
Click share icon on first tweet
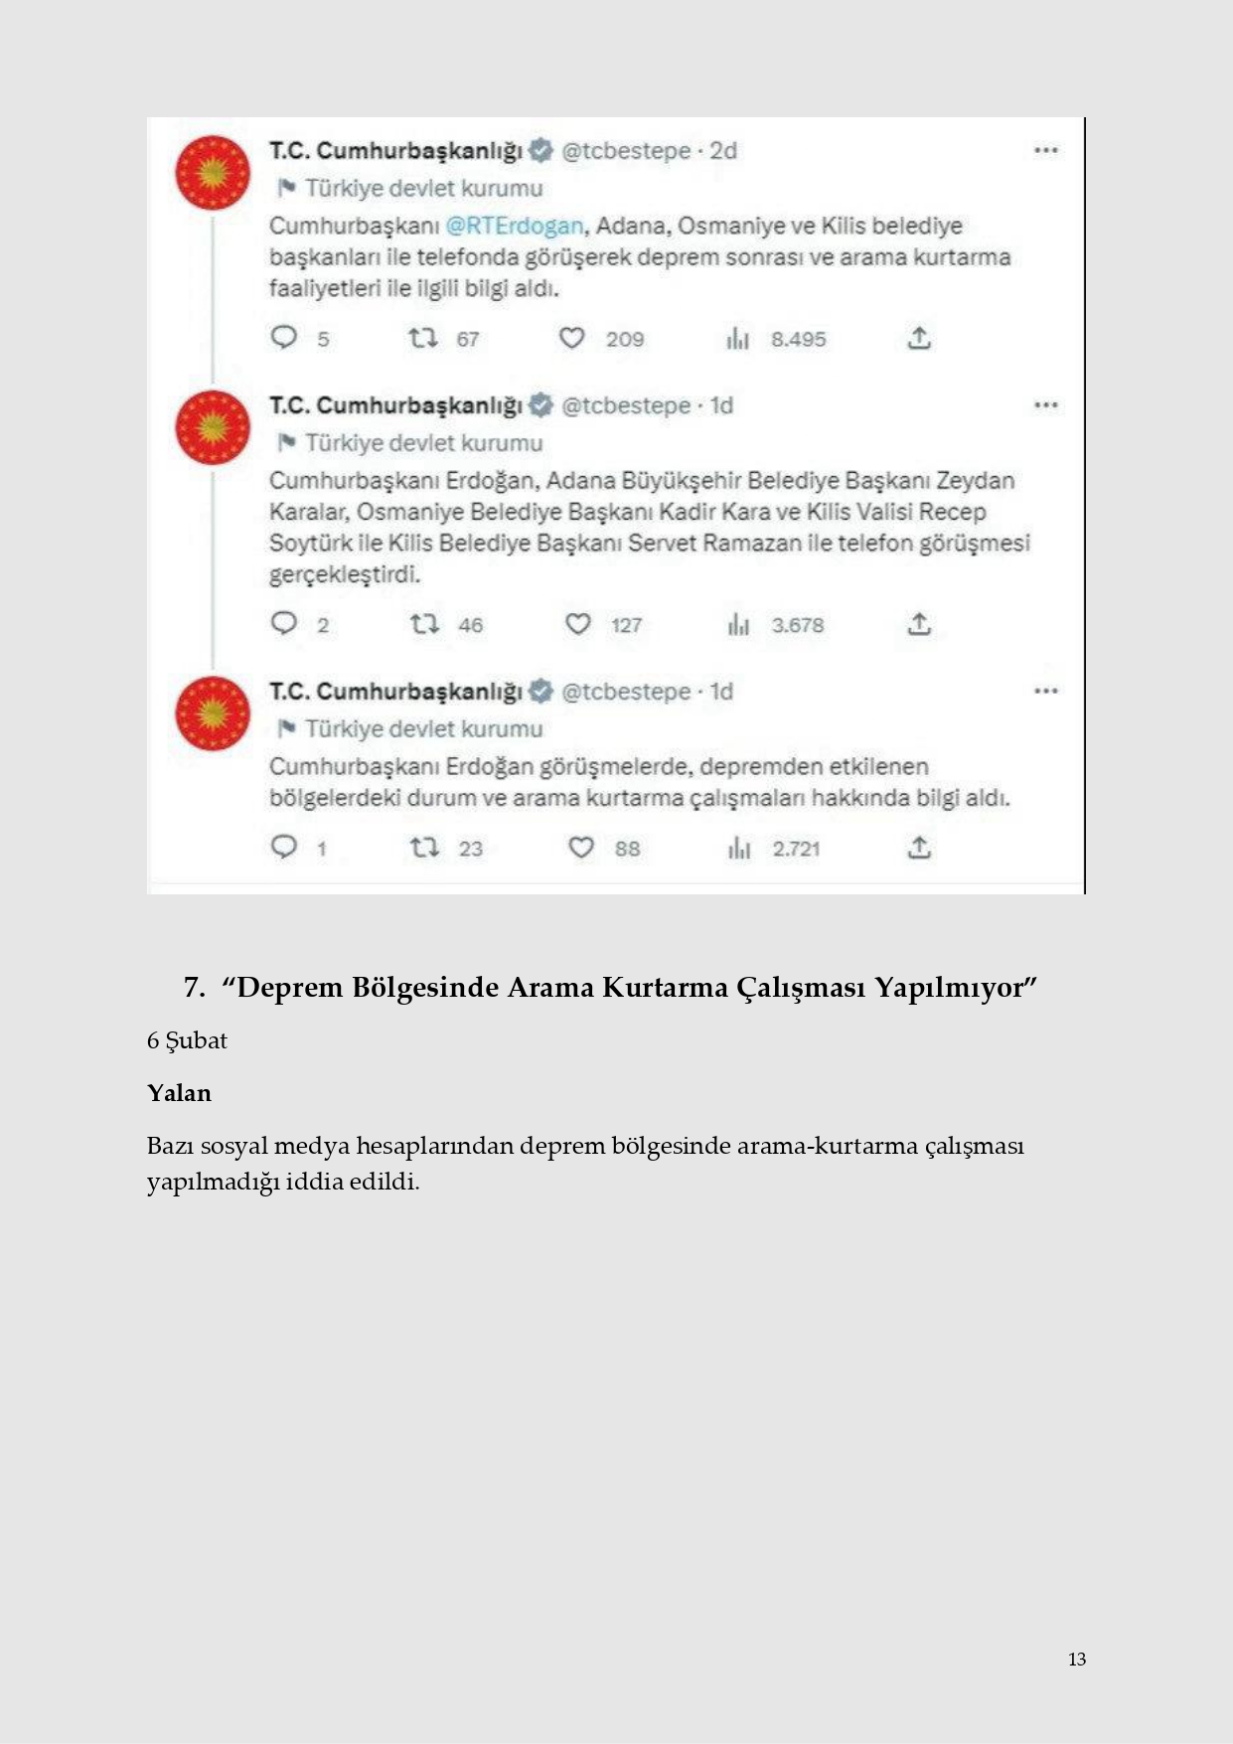(x=919, y=338)
